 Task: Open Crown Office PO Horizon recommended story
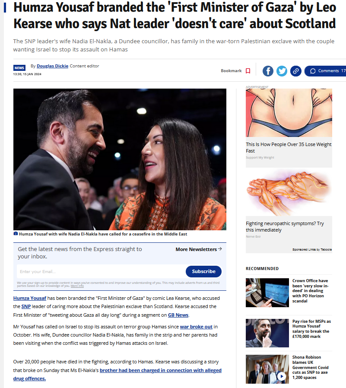point(311,291)
